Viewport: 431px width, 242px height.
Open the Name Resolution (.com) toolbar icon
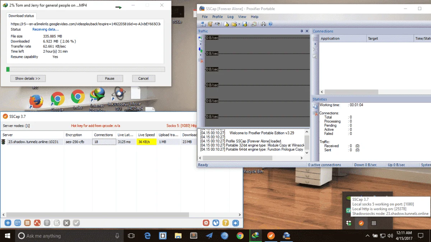[217, 24]
